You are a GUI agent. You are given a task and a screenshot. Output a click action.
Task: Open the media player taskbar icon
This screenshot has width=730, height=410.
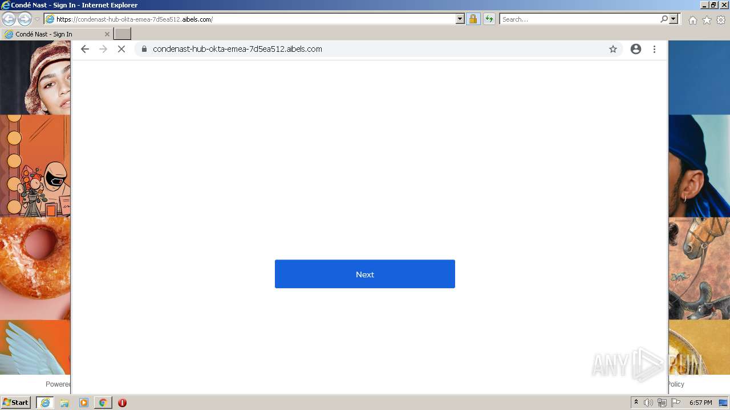[x=84, y=403]
